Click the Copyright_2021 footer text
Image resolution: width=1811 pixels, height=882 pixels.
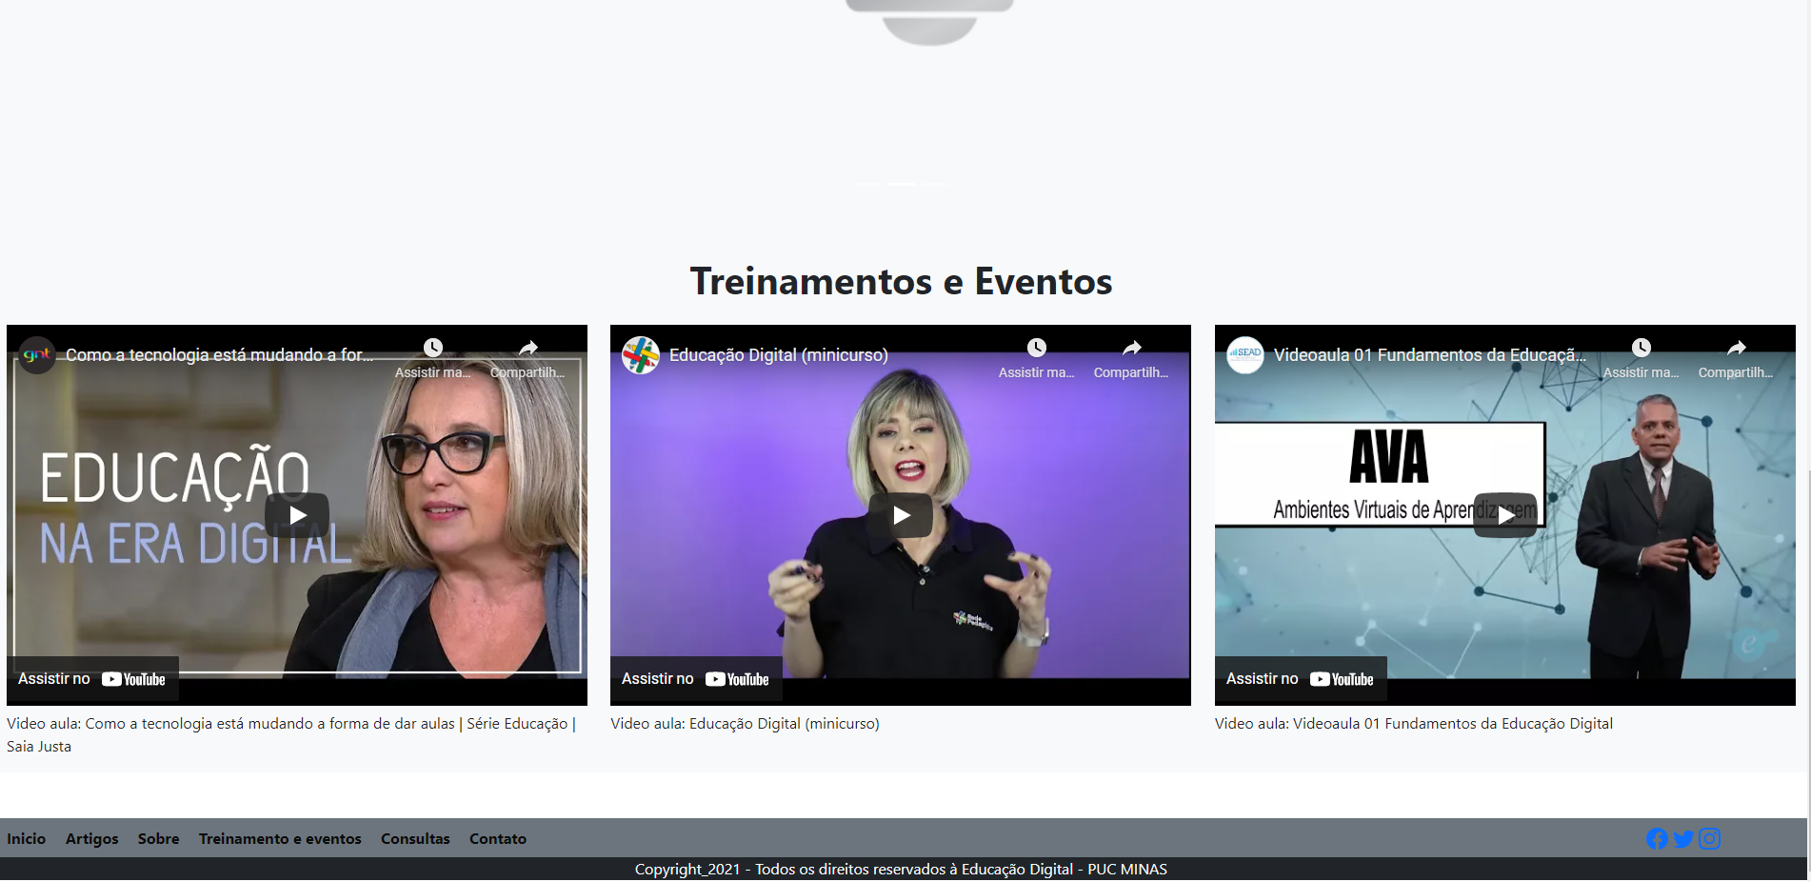901,870
